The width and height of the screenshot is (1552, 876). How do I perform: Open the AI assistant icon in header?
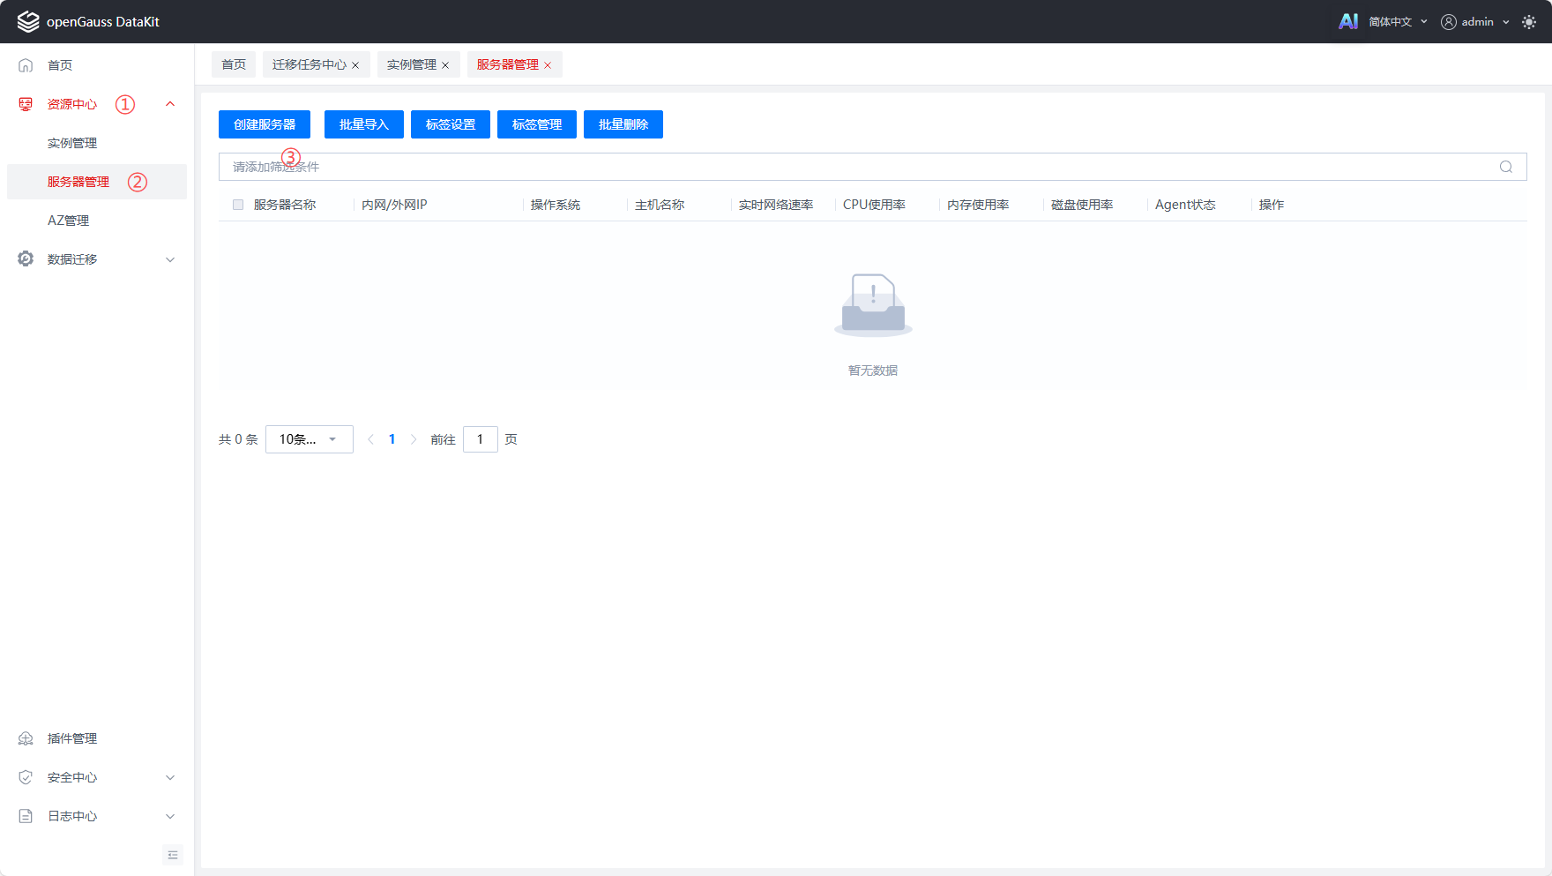tap(1348, 21)
